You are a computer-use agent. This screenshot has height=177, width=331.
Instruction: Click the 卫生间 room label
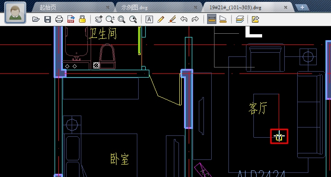point(103,34)
